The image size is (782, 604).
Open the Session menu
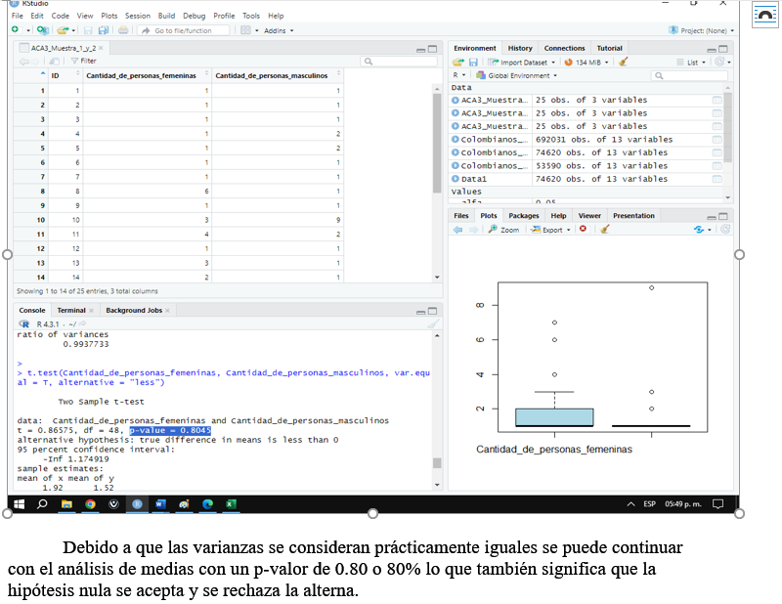tap(138, 16)
